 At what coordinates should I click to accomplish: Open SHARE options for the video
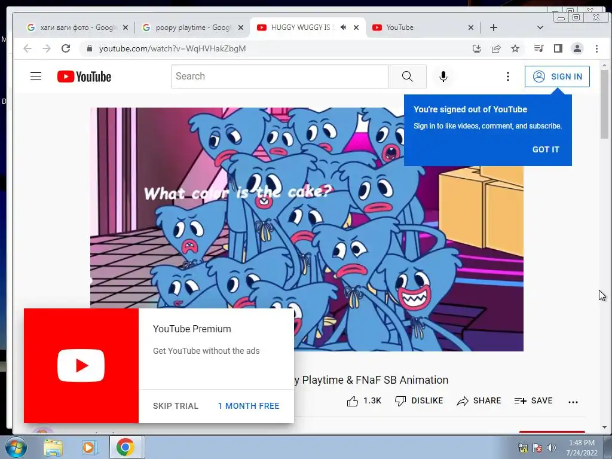point(479,401)
